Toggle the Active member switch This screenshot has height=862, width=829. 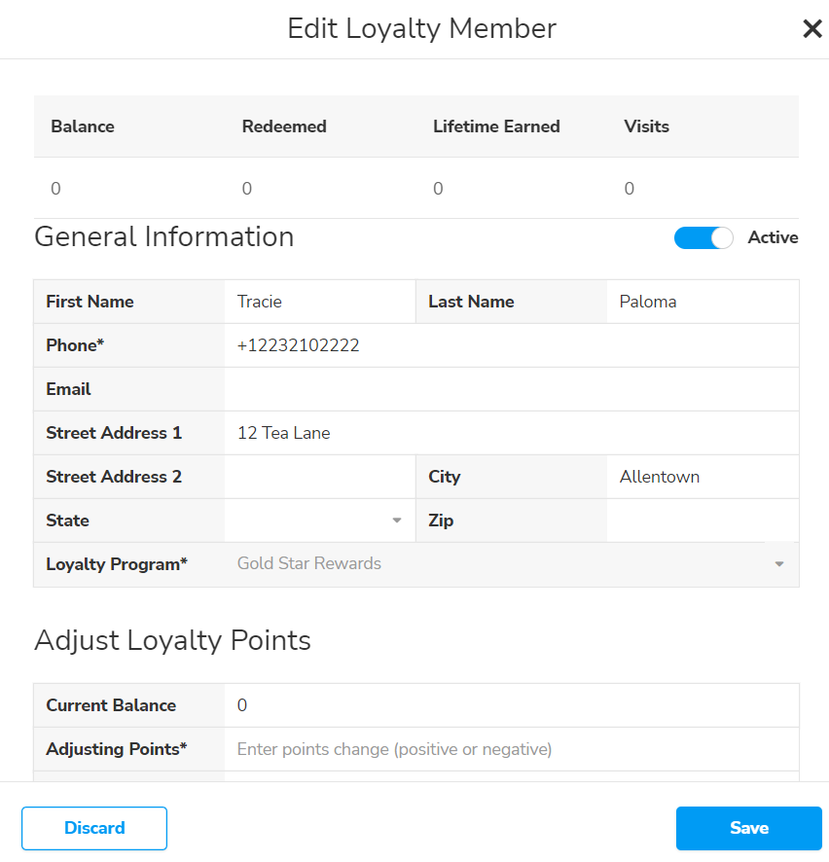point(703,238)
